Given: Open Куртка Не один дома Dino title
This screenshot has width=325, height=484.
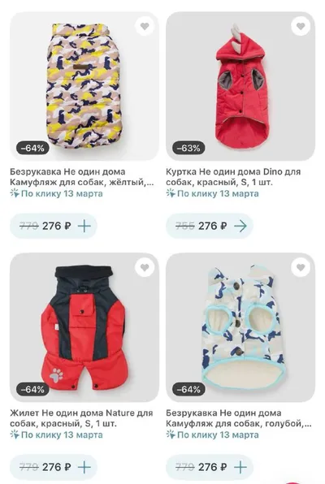Looking at the screenshot, I should [233, 177].
